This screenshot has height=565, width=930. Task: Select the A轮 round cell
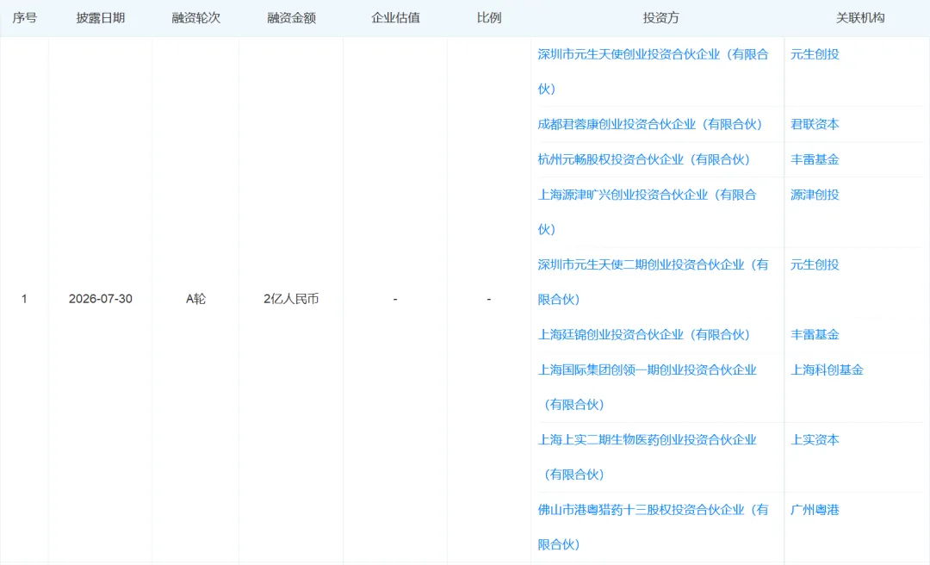tap(195, 299)
